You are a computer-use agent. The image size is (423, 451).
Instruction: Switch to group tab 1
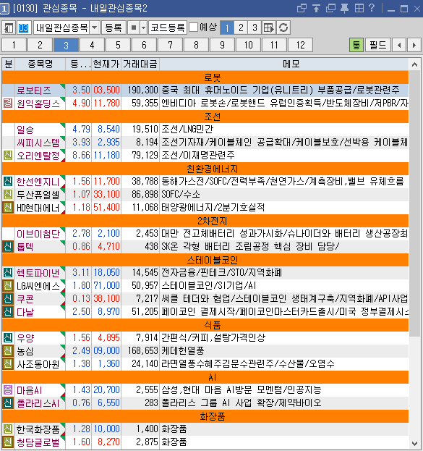14,45
